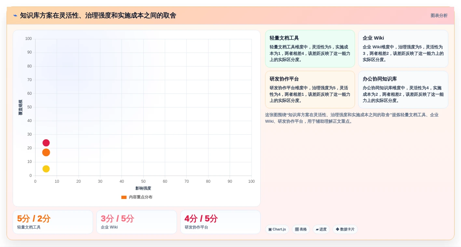The width and height of the screenshot is (461, 247).
Task: Click the 覆盖规模 y-axis title
Action: pyautogui.click(x=20, y=107)
